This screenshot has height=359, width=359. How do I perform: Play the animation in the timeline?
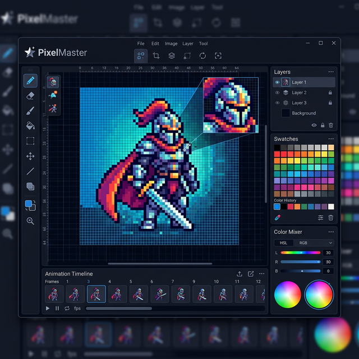point(48,309)
